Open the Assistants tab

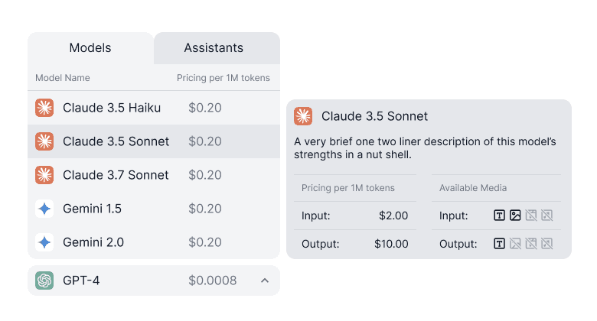pos(214,48)
